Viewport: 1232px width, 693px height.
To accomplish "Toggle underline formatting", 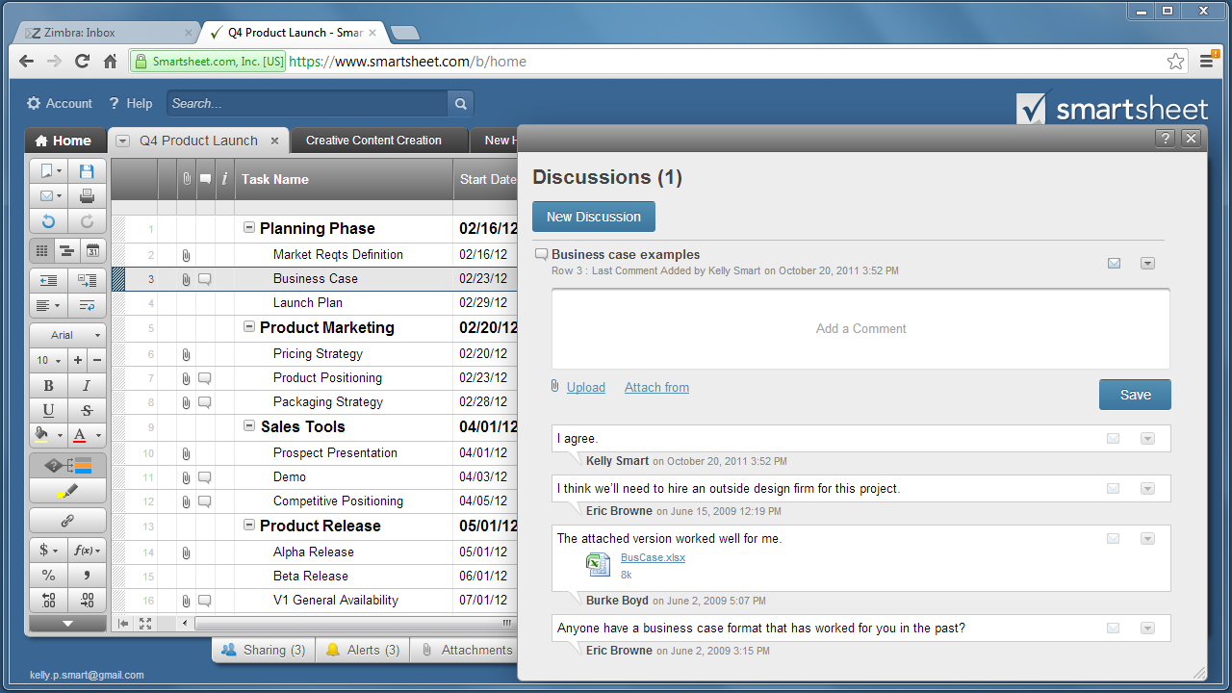I will 48,411.
